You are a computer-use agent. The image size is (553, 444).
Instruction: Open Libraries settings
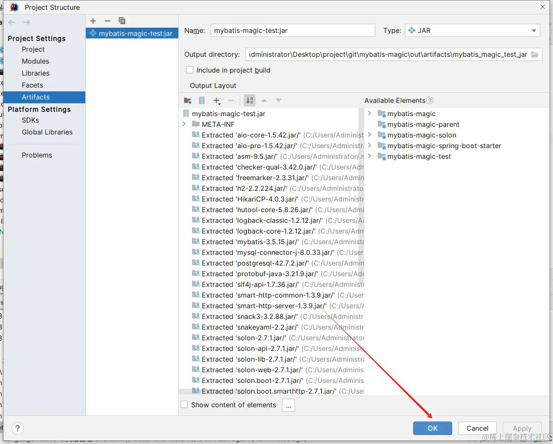tap(36, 73)
